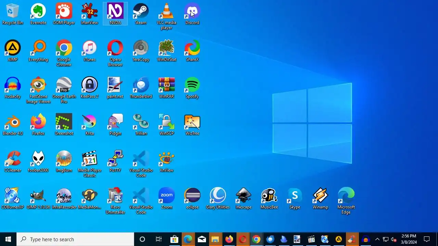
Task: Click the VLC media player icon
Action: tap(167, 16)
